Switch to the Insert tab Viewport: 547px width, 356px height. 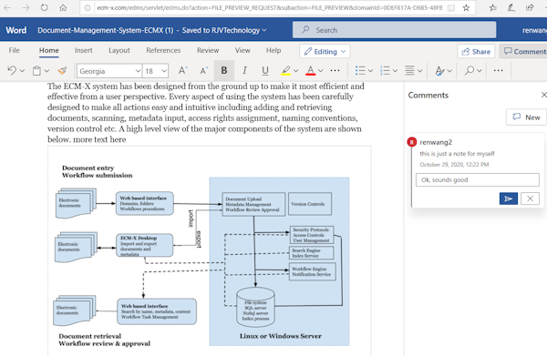tap(83, 50)
